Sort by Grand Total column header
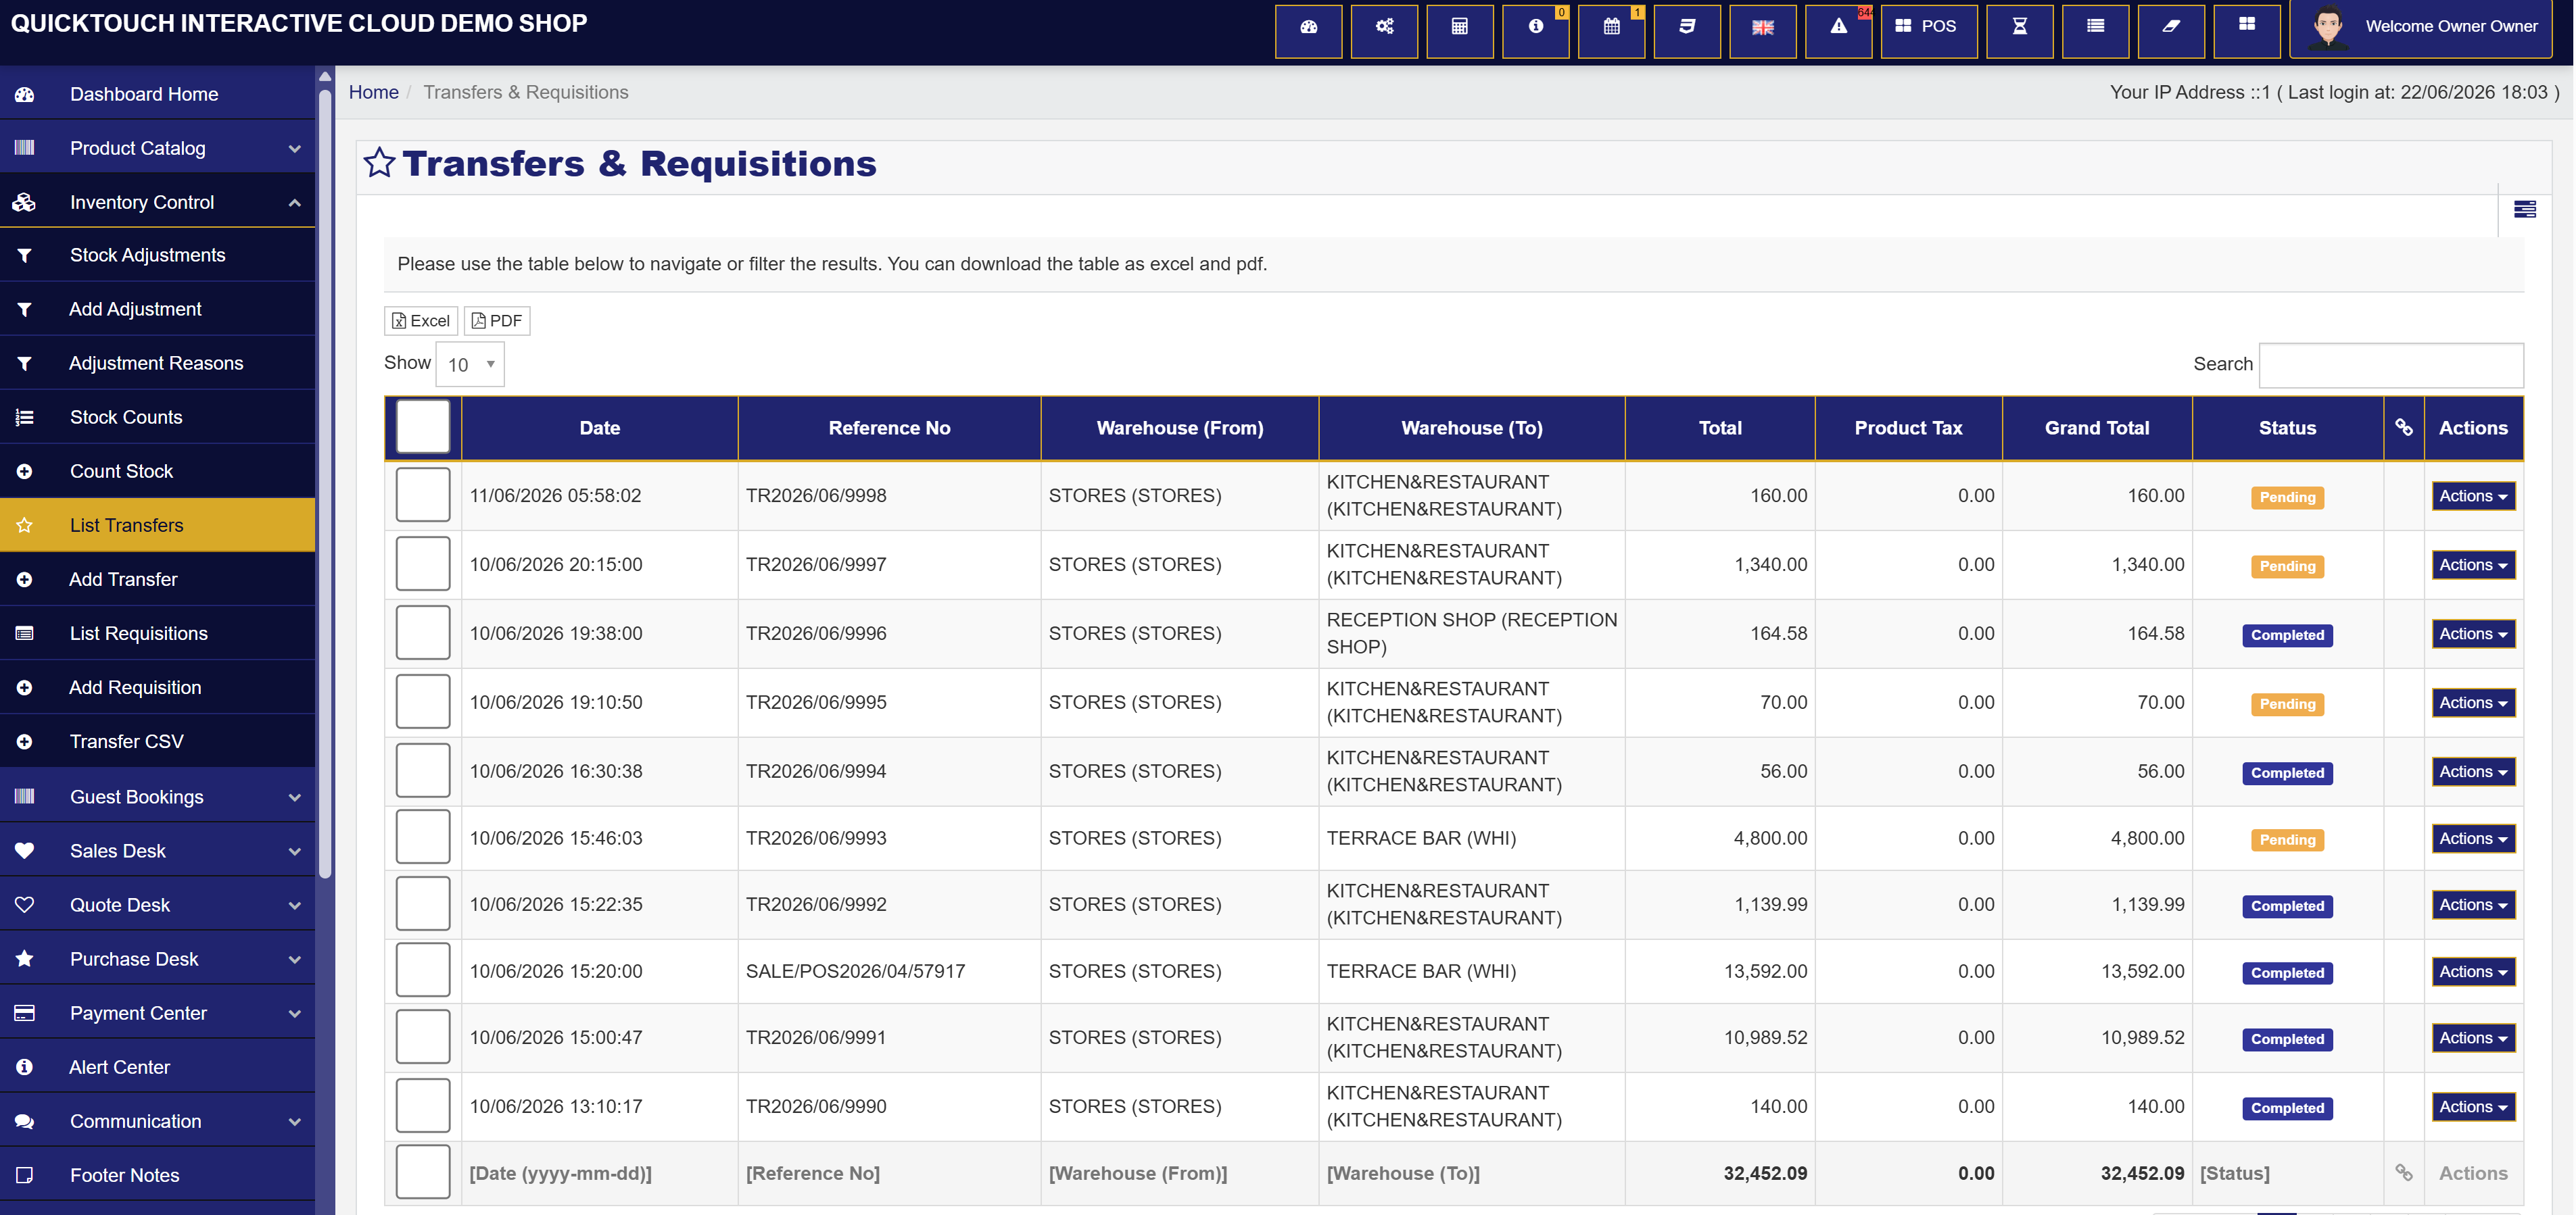The height and width of the screenshot is (1215, 2576). pyautogui.click(x=2096, y=428)
